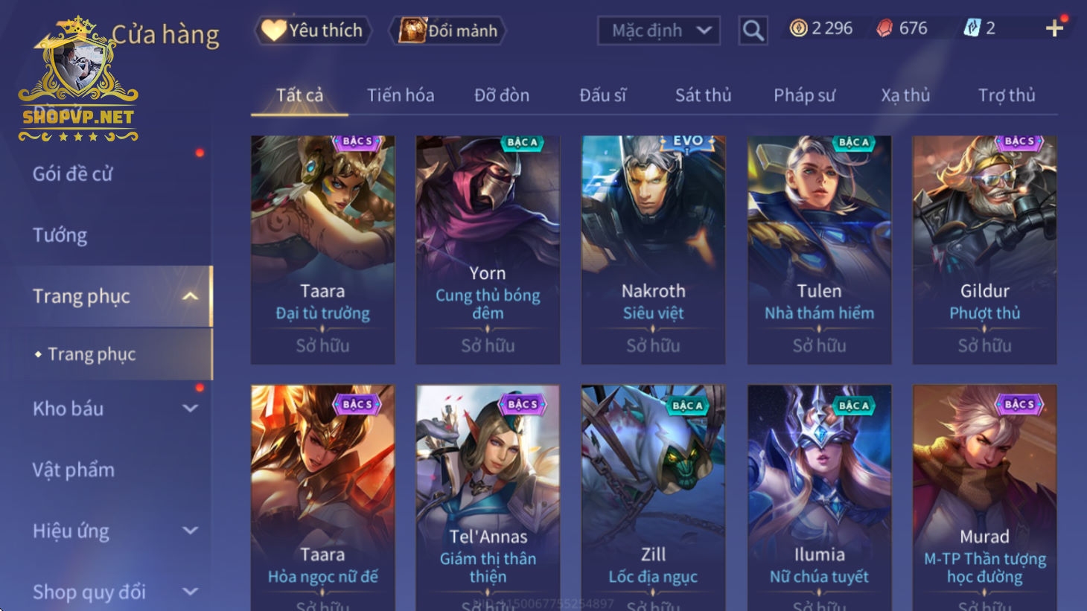1087x611 pixels.
Task: Expand the Kho báu sidebar section
Action: click(191, 409)
